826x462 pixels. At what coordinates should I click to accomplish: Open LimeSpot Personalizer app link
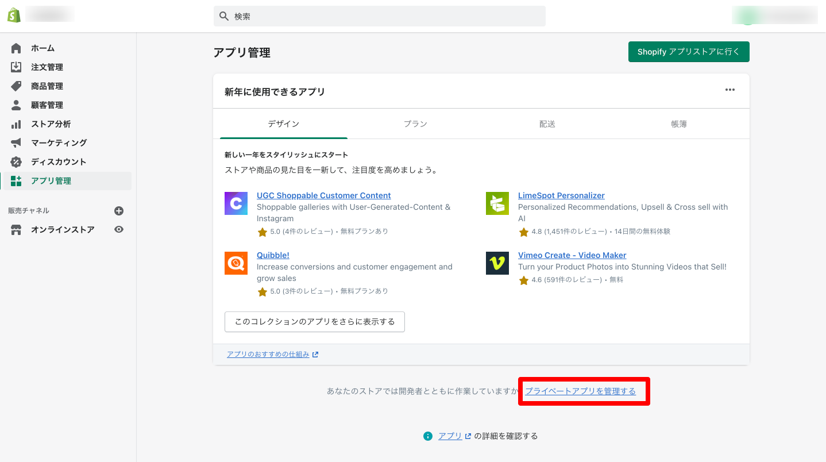click(561, 195)
